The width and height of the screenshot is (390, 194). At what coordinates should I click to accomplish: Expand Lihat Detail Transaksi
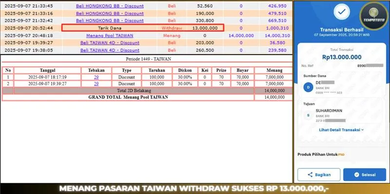point(341,130)
